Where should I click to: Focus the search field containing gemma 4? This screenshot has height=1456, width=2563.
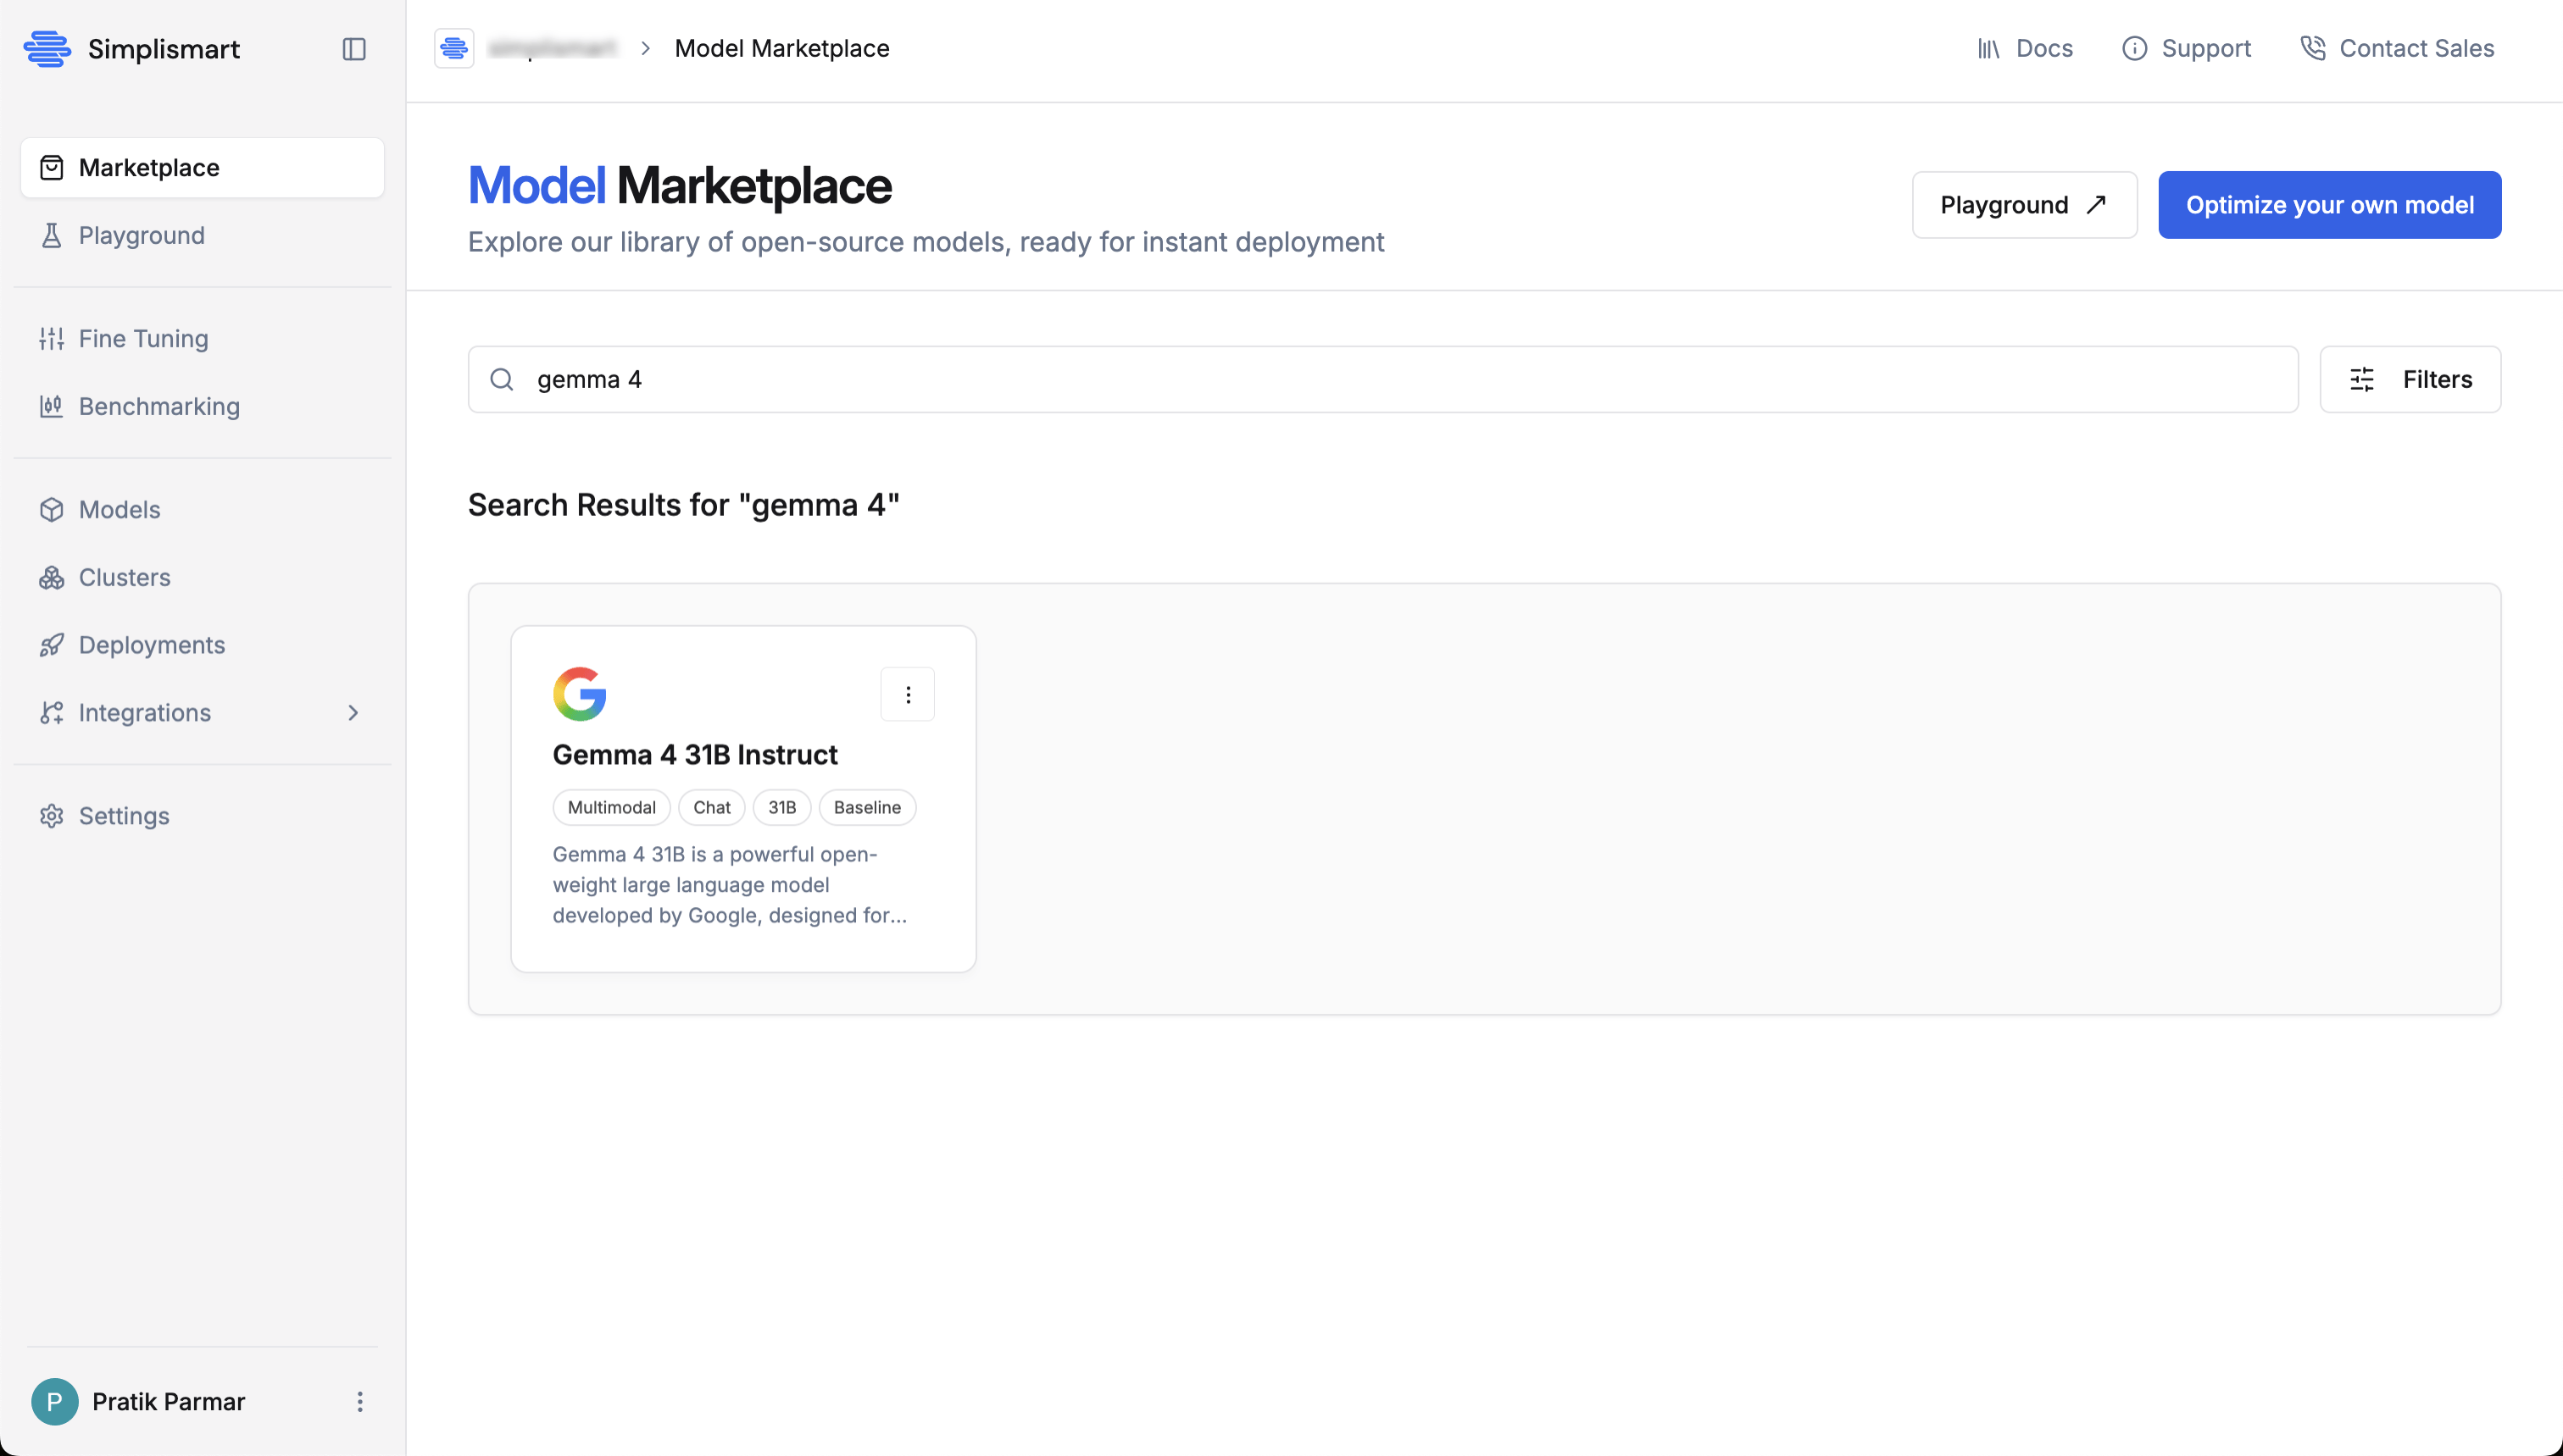tap(1383, 379)
